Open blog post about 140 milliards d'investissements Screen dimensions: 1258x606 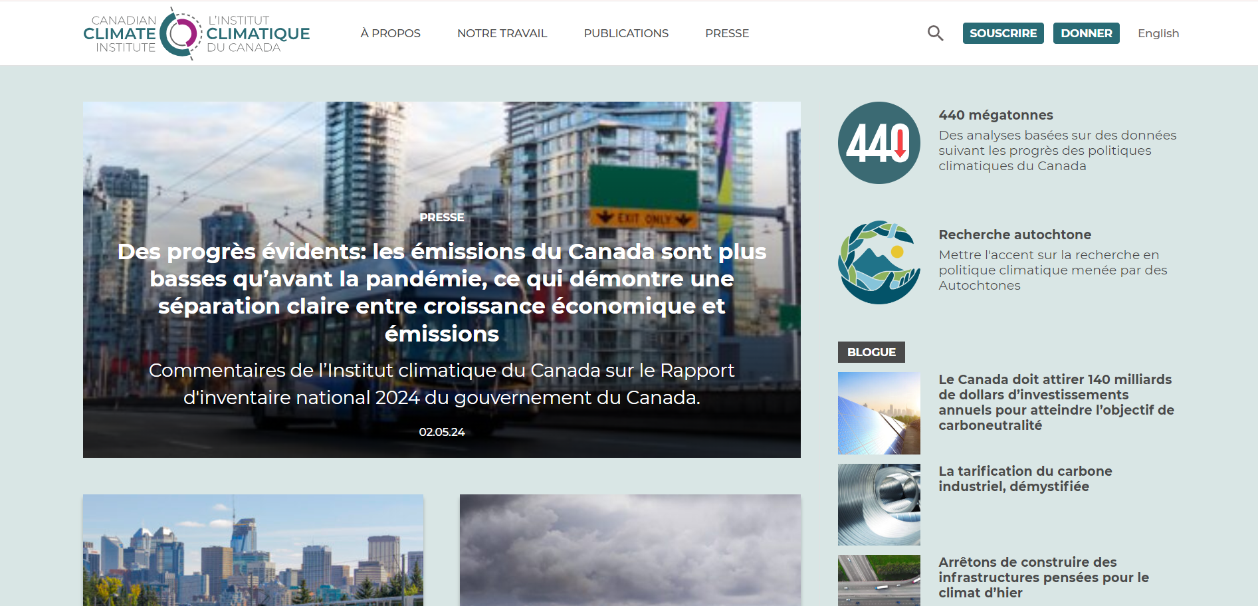(1057, 402)
